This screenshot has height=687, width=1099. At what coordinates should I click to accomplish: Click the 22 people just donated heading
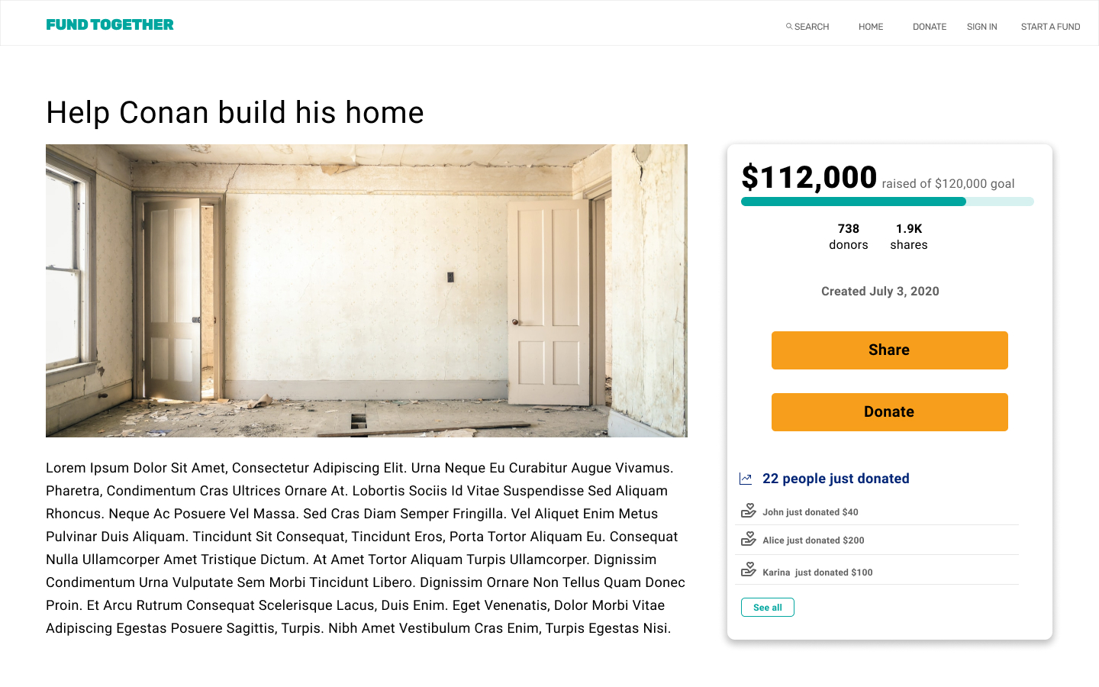tap(836, 479)
